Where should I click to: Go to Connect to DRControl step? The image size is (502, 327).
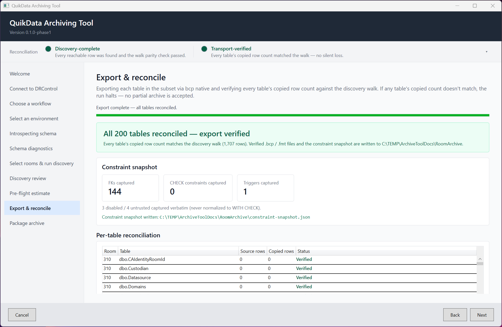point(42,89)
